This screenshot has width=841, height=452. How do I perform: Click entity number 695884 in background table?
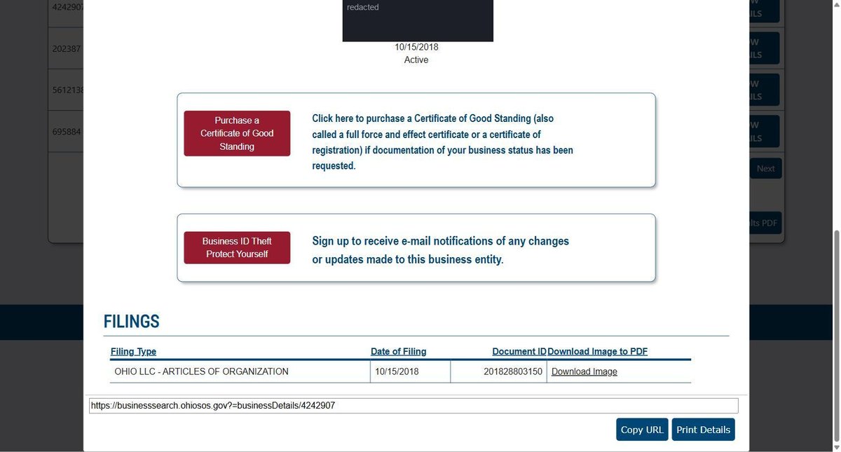coord(67,132)
